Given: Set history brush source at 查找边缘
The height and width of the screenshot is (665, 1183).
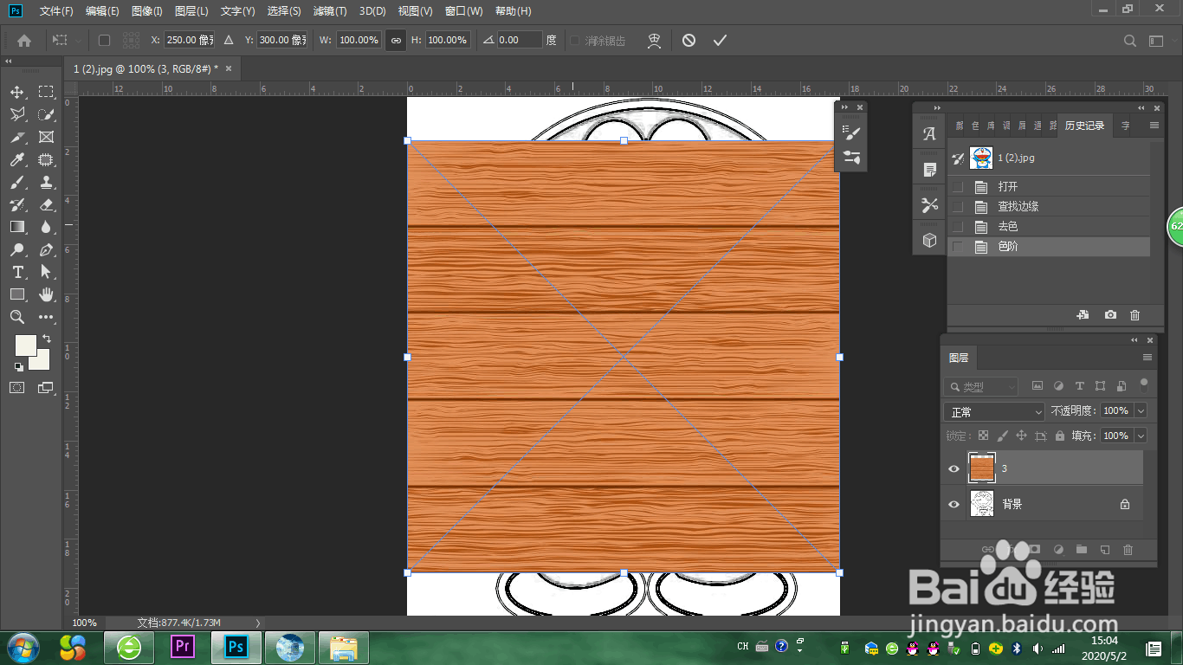Looking at the screenshot, I should (957, 206).
